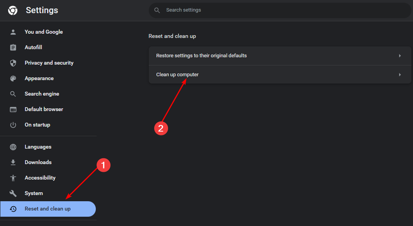Click the Appearance palette icon
Viewport: 413px width, 226px height.
click(x=13, y=79)
